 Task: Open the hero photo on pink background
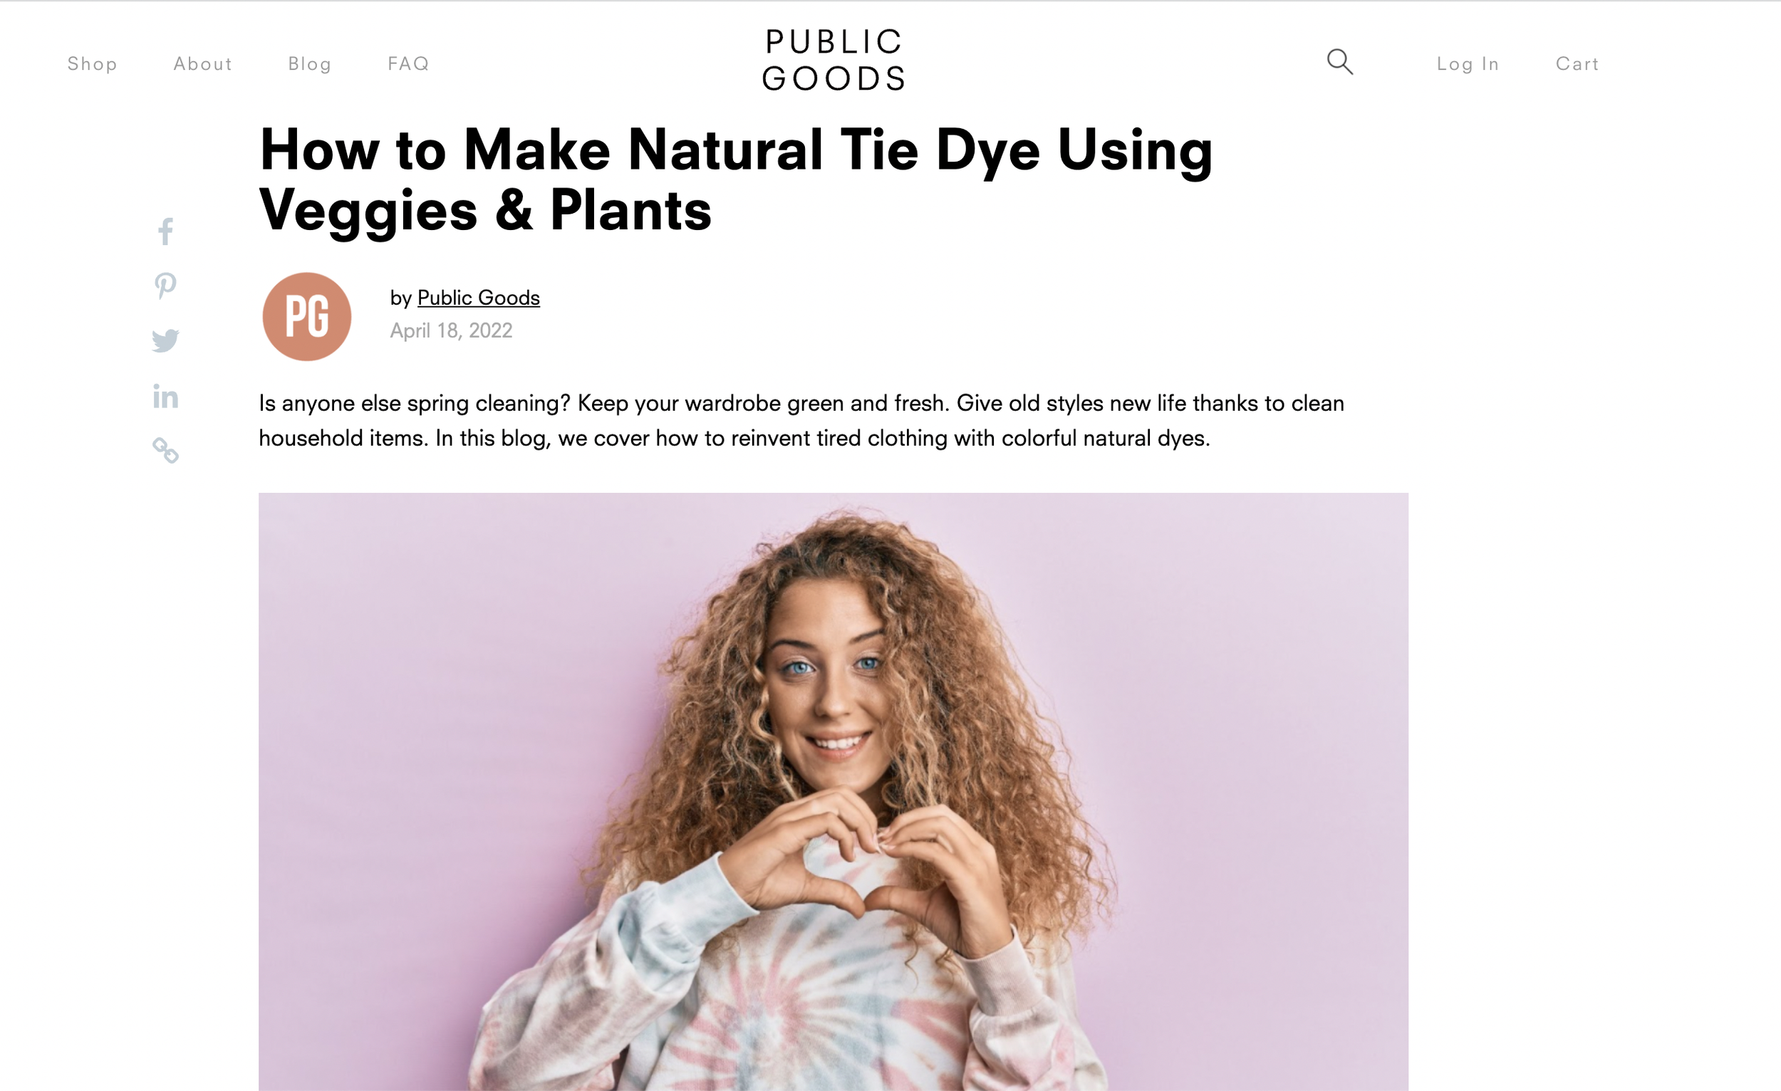click(x=834, y=792)
